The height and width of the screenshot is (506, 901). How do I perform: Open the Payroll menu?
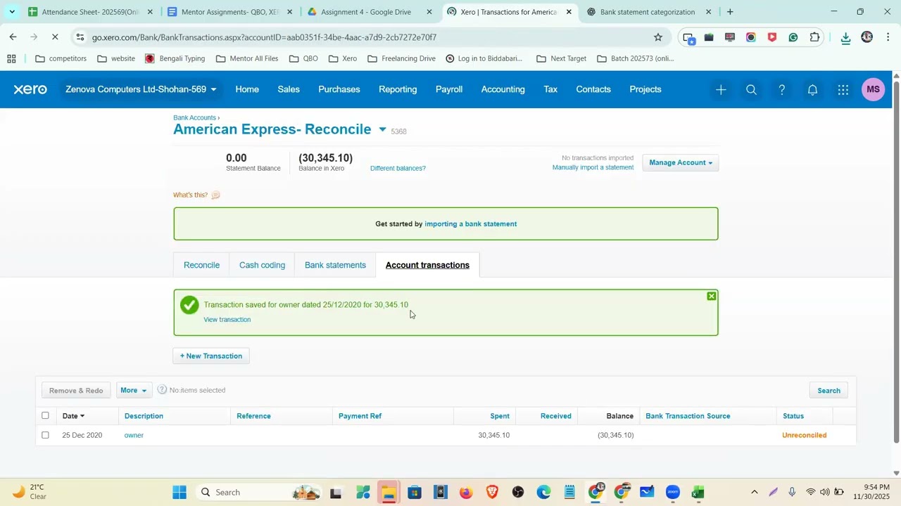(x=449, y=89)
